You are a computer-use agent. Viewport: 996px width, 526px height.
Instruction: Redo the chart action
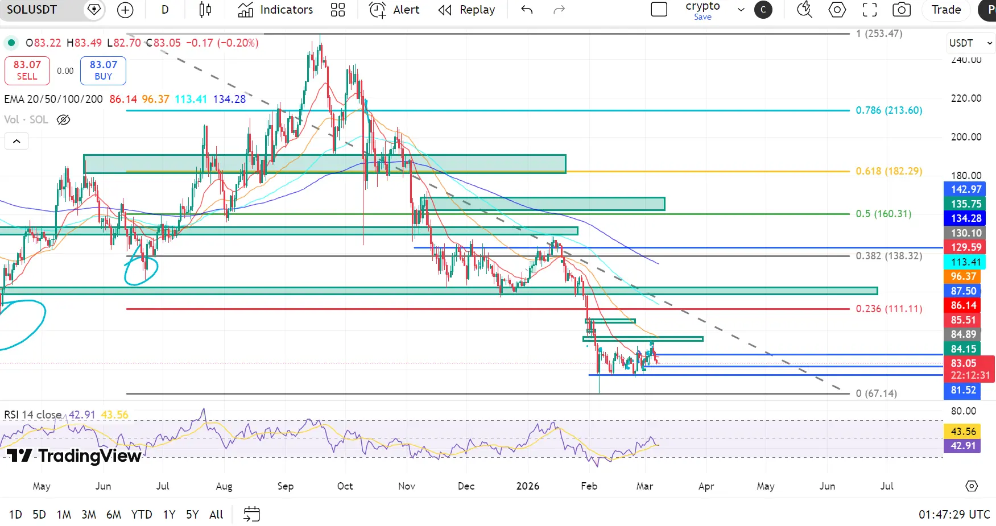559,10
